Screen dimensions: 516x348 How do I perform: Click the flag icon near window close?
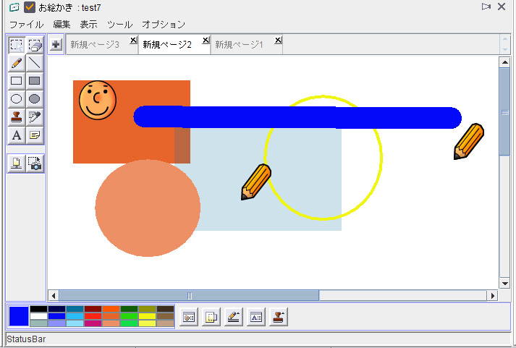click(x=486, y=7)
